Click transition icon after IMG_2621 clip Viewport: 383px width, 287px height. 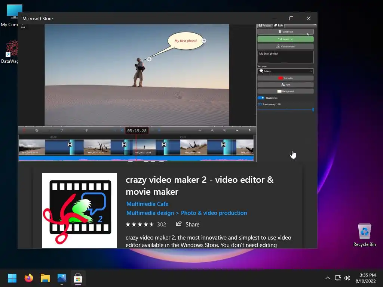click(164, 145)
